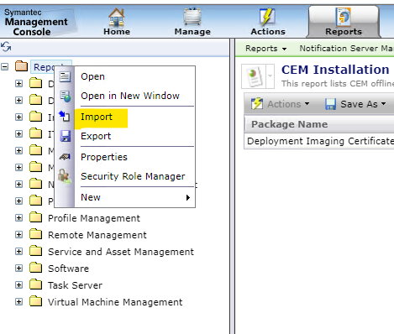Open the Save As dropdown

[364, 104]
